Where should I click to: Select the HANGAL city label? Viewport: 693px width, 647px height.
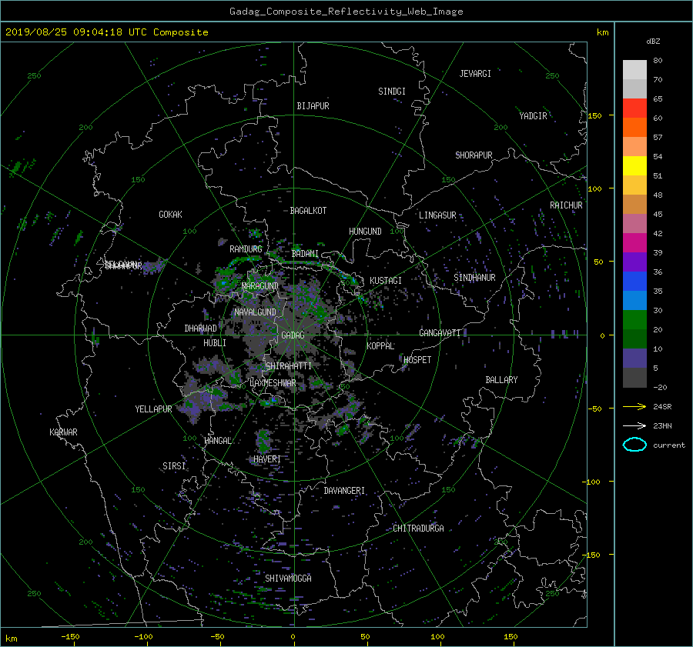[218, 441]
